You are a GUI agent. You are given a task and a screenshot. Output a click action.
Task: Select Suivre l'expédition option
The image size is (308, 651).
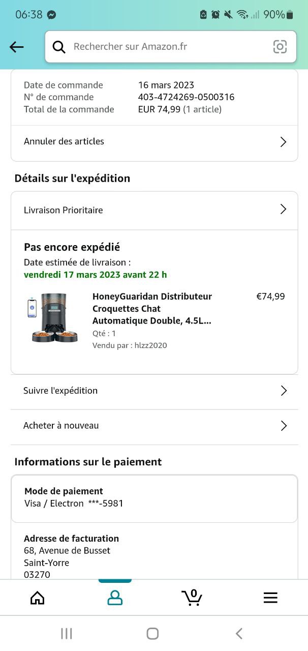(x=60, y=391)
